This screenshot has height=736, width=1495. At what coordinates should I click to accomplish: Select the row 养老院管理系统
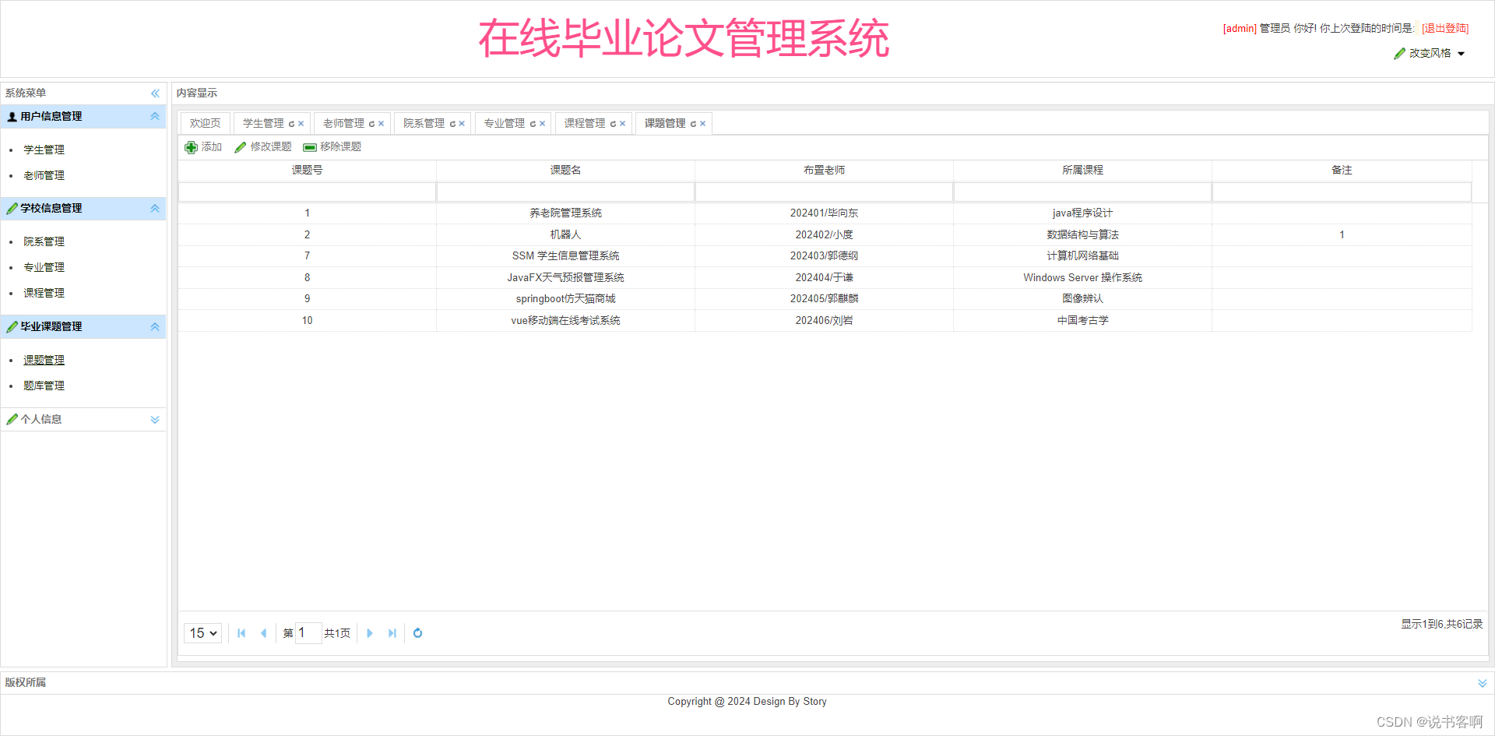(825, 213)
